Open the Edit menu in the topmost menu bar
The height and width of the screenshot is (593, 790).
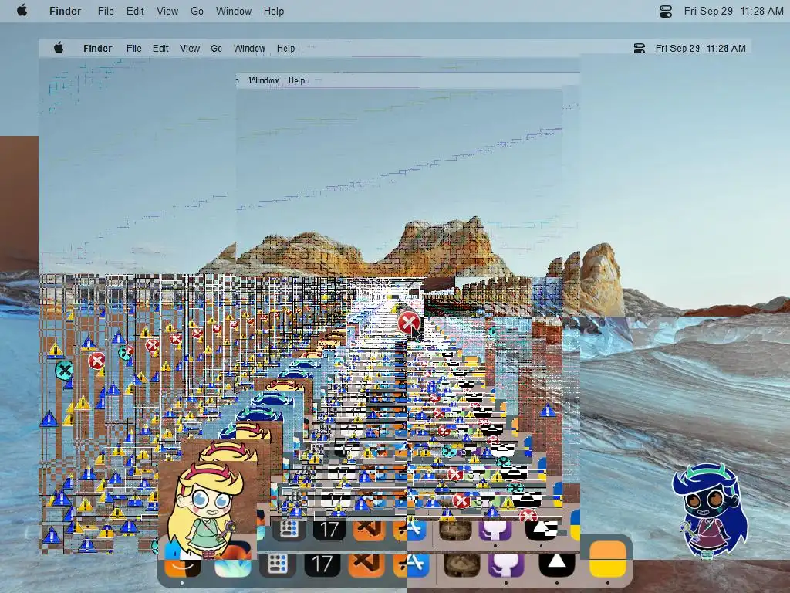coord(135,11)
